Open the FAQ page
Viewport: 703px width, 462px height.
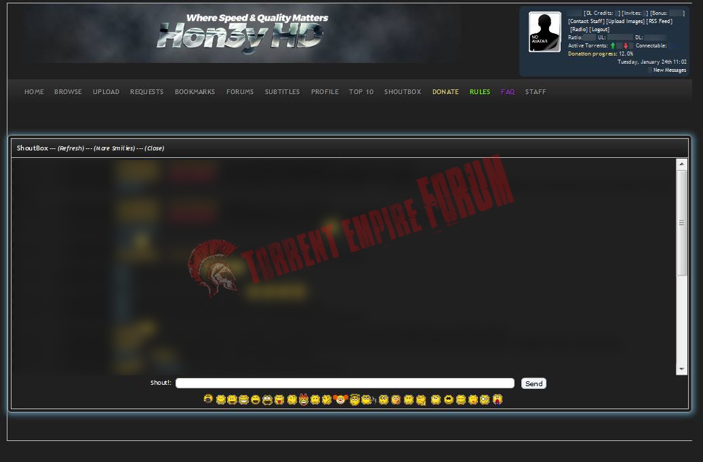pyautogui.click(x=508, y=92)
